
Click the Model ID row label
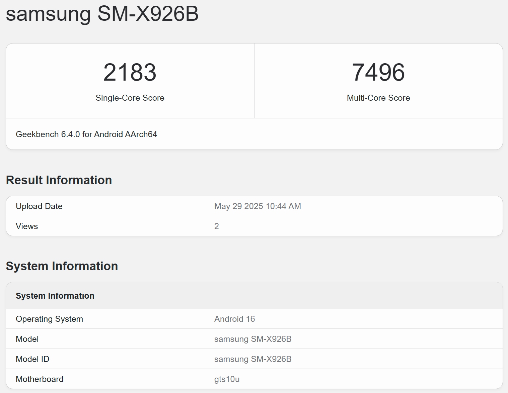(32, 359)
